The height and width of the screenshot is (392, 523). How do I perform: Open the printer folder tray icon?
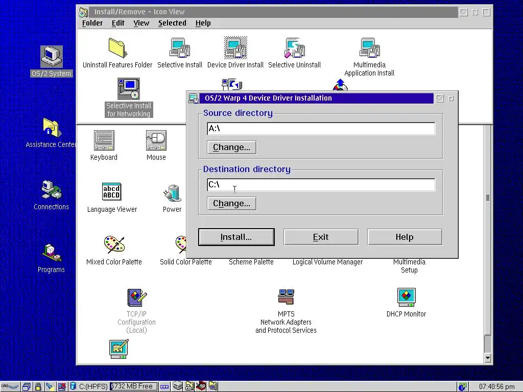tap(189, 386)
